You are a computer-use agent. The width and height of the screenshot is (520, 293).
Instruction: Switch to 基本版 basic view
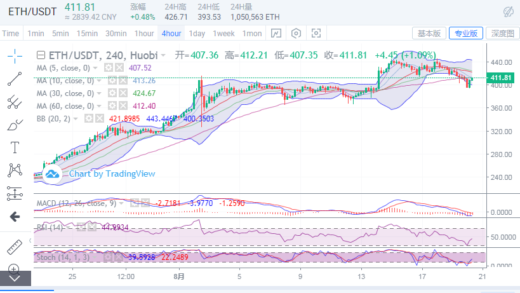(428, 33)
